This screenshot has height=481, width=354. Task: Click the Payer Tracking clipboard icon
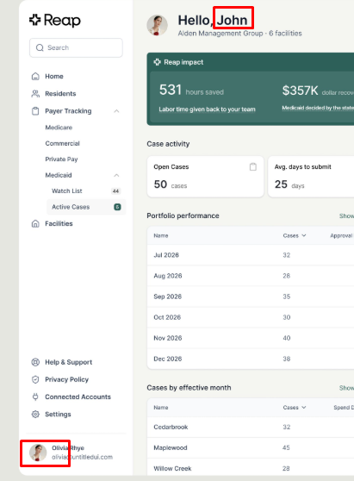[x=35, y=111]
